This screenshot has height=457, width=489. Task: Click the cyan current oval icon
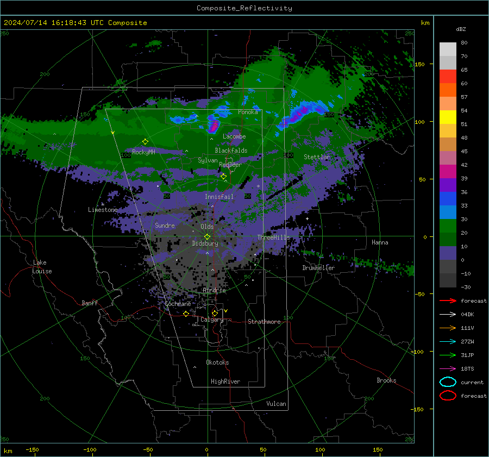point(448,382)
